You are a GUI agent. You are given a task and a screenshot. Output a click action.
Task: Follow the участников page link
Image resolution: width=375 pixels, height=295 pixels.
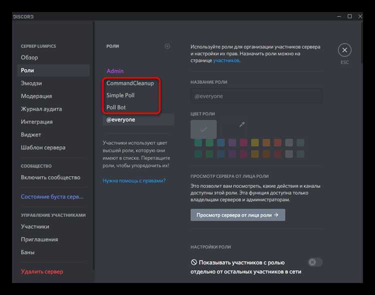tap(226, 60)
